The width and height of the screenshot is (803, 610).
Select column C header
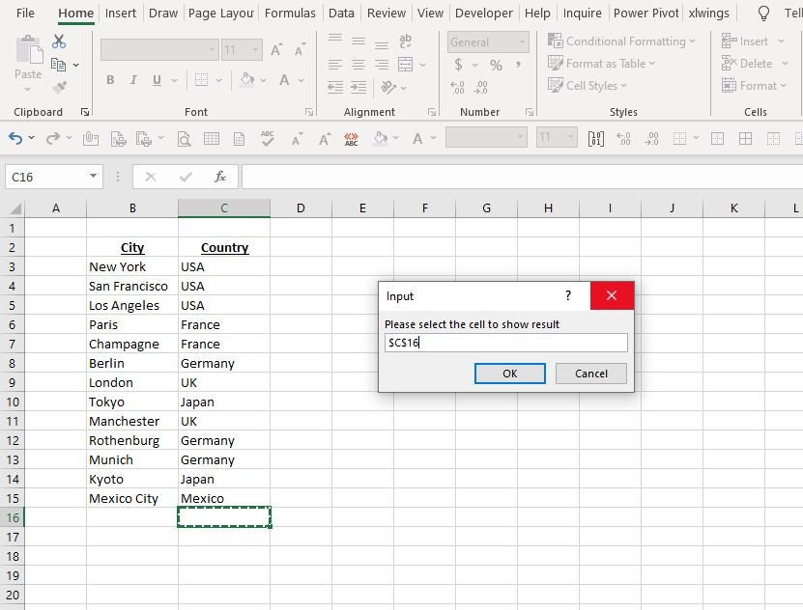coord(224,208)
